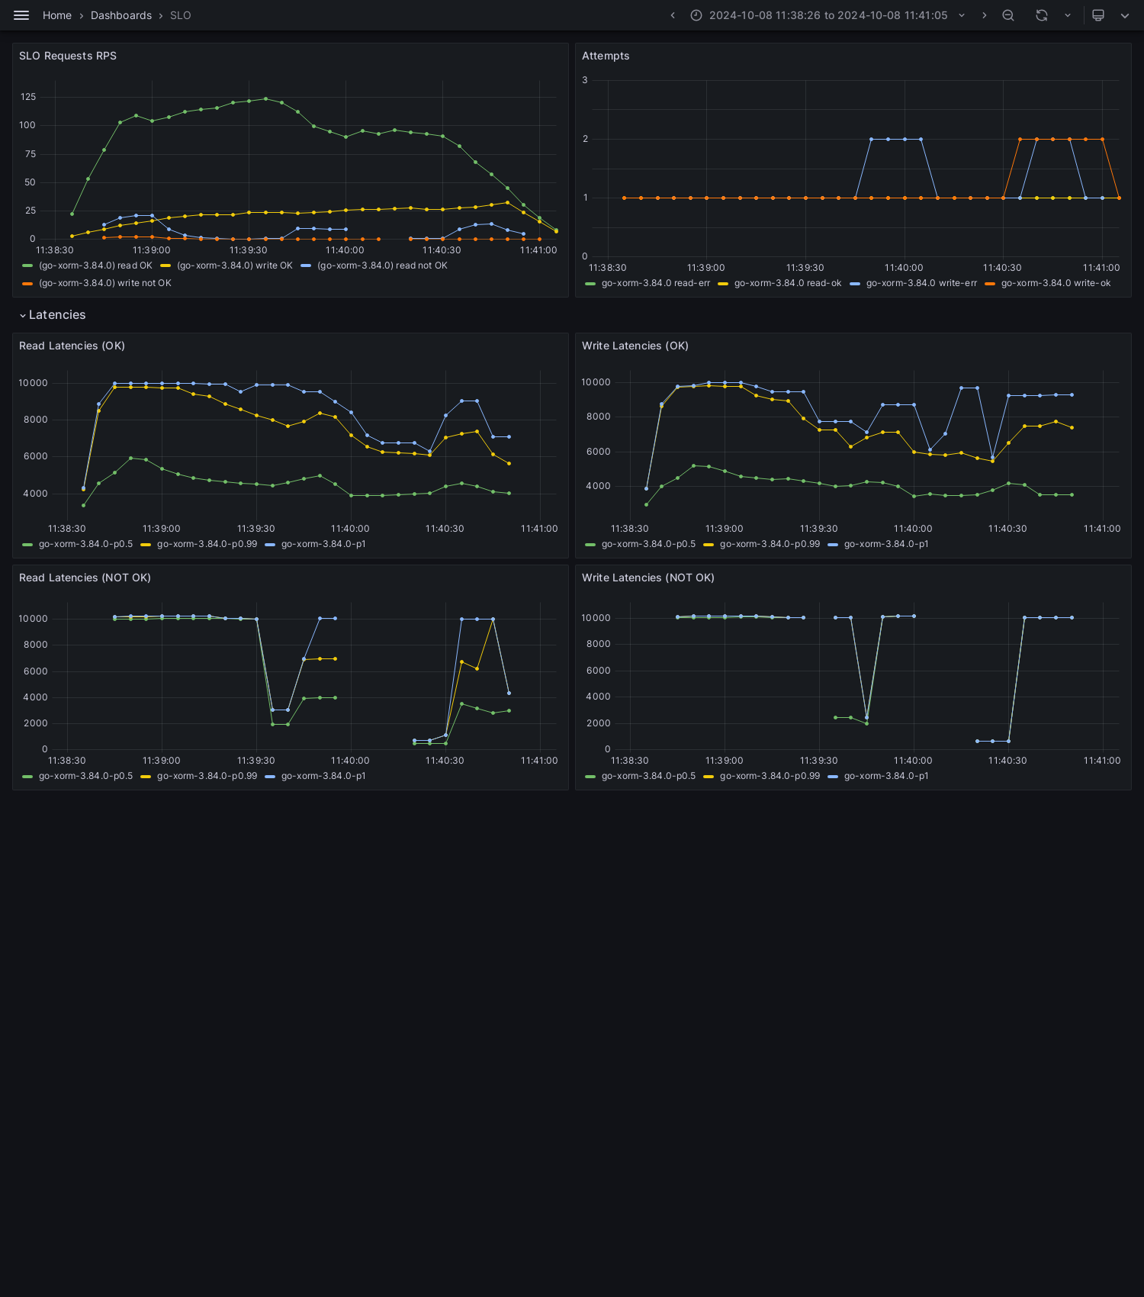The height and width of the screenshot is (1297, 1144).
Task: Open Dashboards breadcrumb link
Action: (x=121, y=15)
